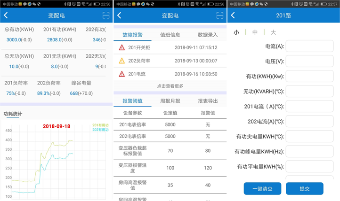Tap the 201电表倍率 threshold row
This screenshot has width=340, height=201.
(x=170, y=124)
